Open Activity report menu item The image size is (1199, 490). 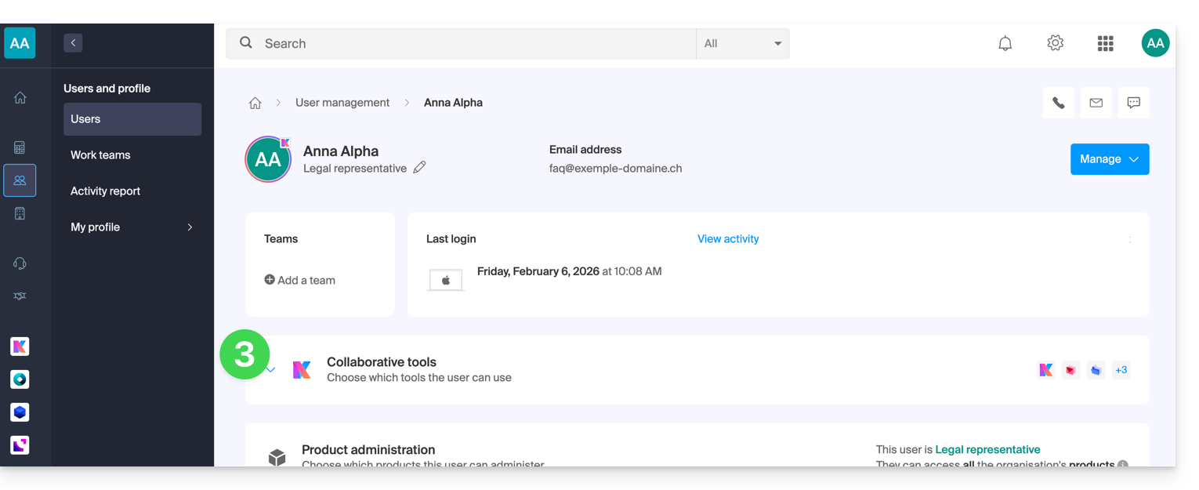105,191
